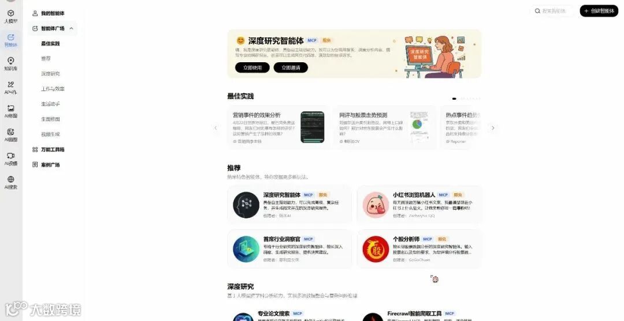Select the AI写作 sidebar icon
Screen dimensions: 624x321
click(11, 87)
